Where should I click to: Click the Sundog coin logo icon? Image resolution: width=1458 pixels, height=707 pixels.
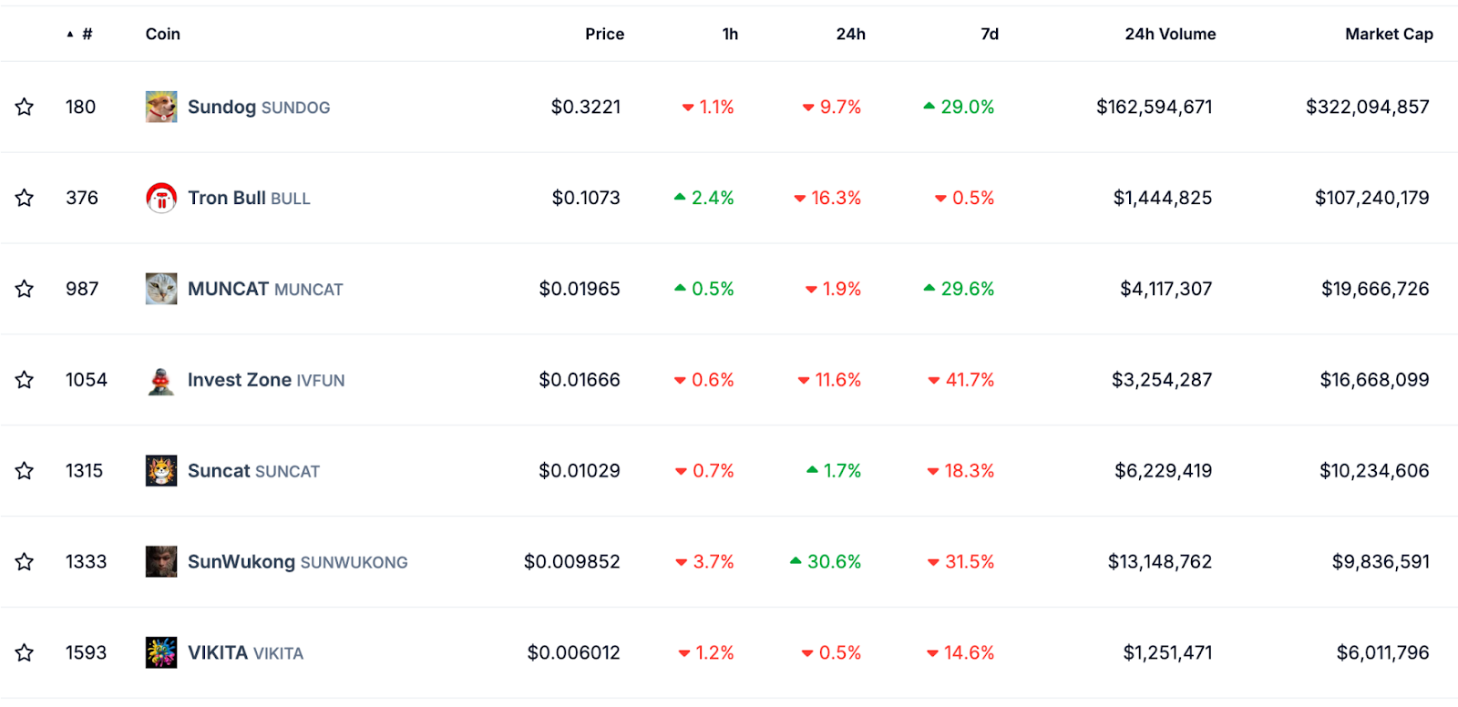161,107
